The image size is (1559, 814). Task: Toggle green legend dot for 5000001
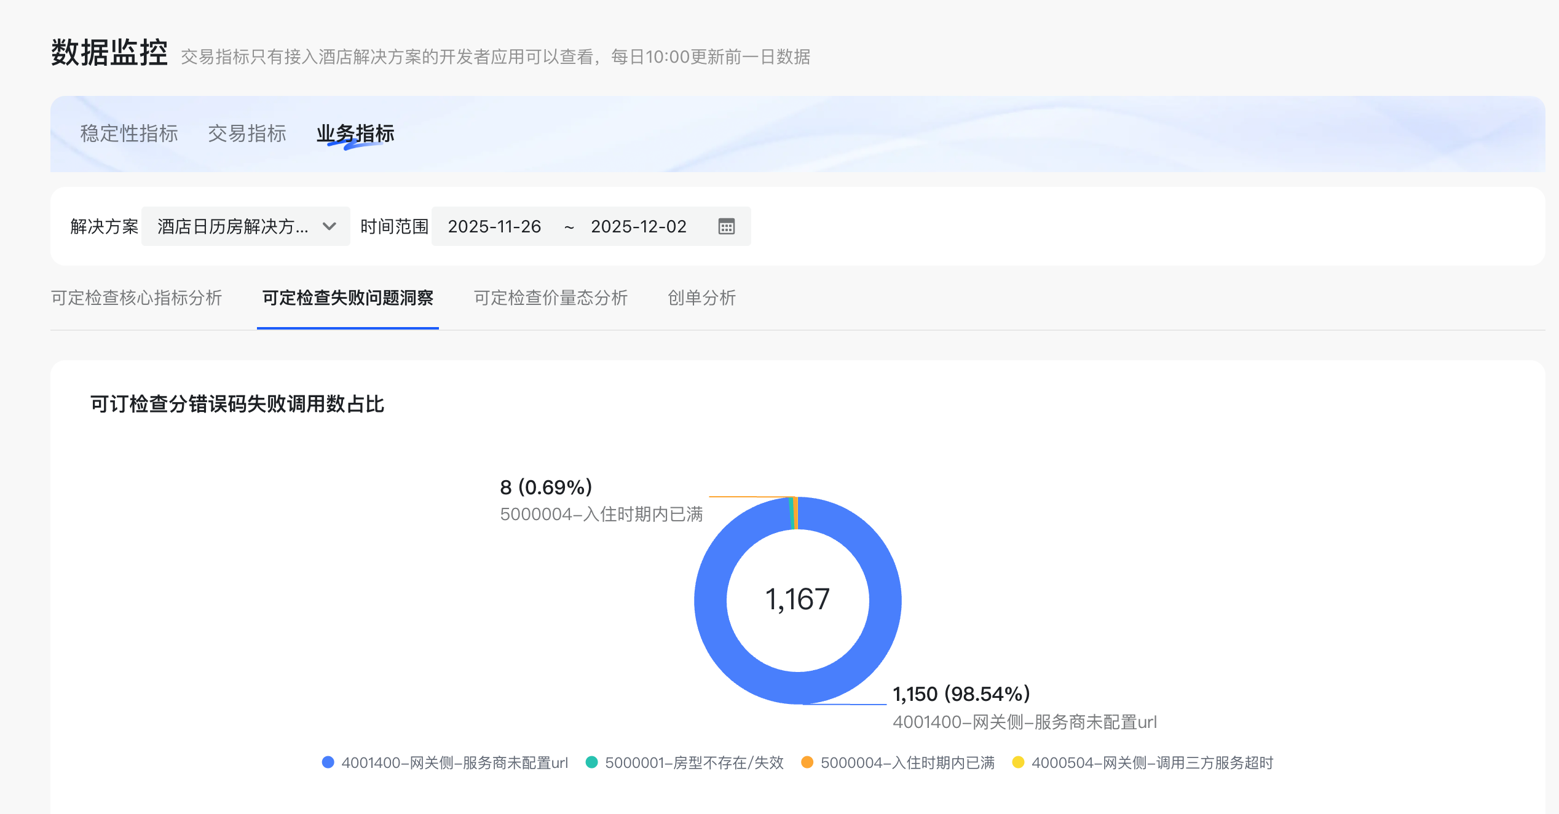(591, 762)
